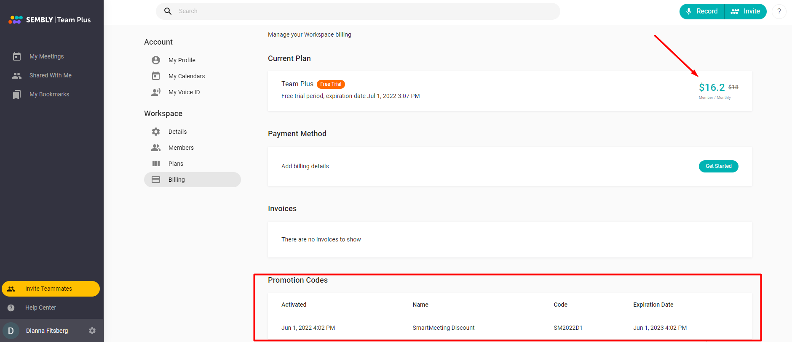Image resolution: width=792 pixels, height=342 pixels.
Task: Start recording with Record button
Action: coord(702,11)
